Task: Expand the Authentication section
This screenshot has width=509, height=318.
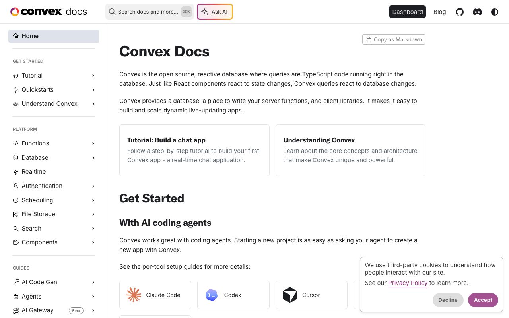Action: tap(93, 186)
